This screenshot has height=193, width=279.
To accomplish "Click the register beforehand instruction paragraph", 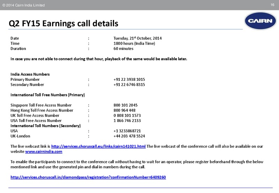I will pos(137,164).
